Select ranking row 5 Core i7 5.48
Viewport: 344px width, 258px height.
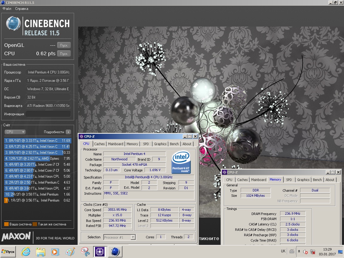coord(38,164)
